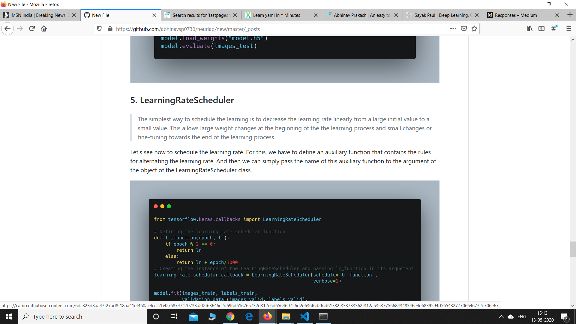Screen dimensions: 576x324
Task: Reload the current GitHub page
Action: (32, 29)
